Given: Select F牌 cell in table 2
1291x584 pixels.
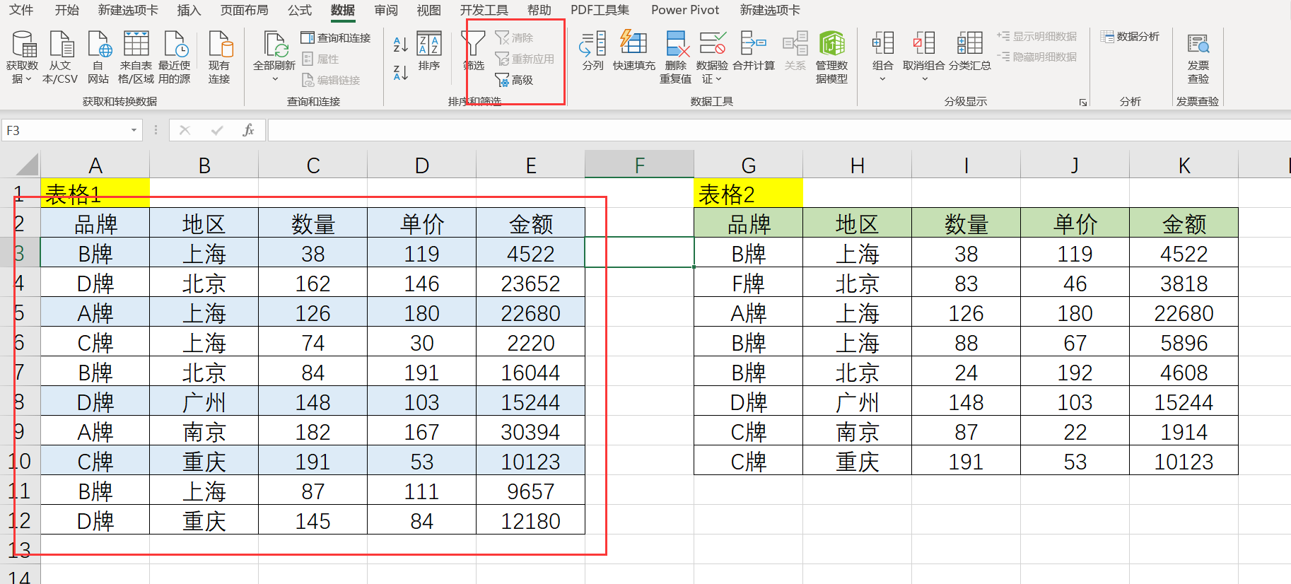Looking at the screenshot, I should pos(748,283).
